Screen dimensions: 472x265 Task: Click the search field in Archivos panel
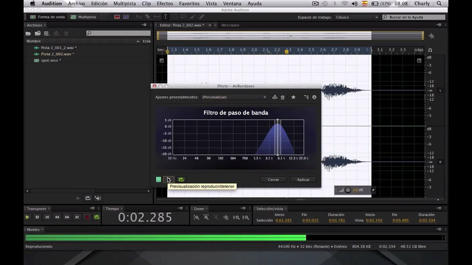[118, 33]
